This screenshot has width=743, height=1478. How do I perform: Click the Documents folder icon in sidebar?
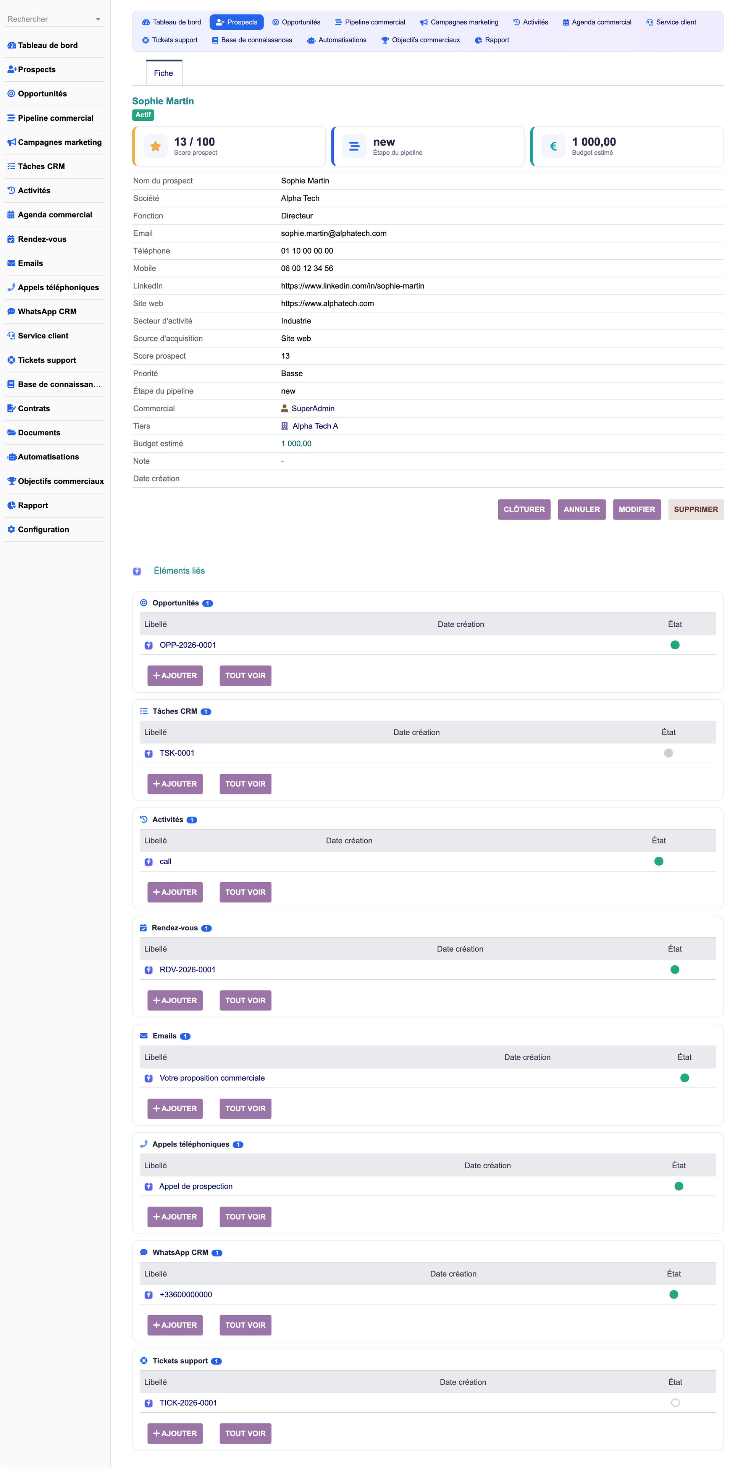point(11,433)
